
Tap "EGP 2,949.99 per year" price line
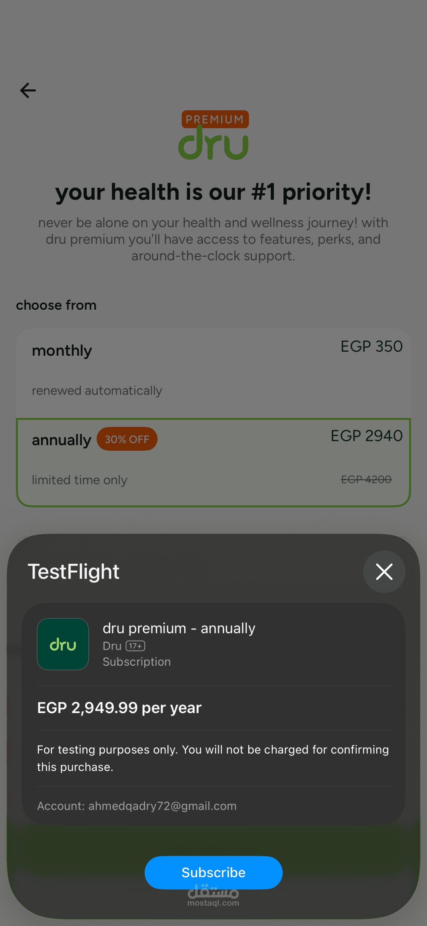point(119,708)
